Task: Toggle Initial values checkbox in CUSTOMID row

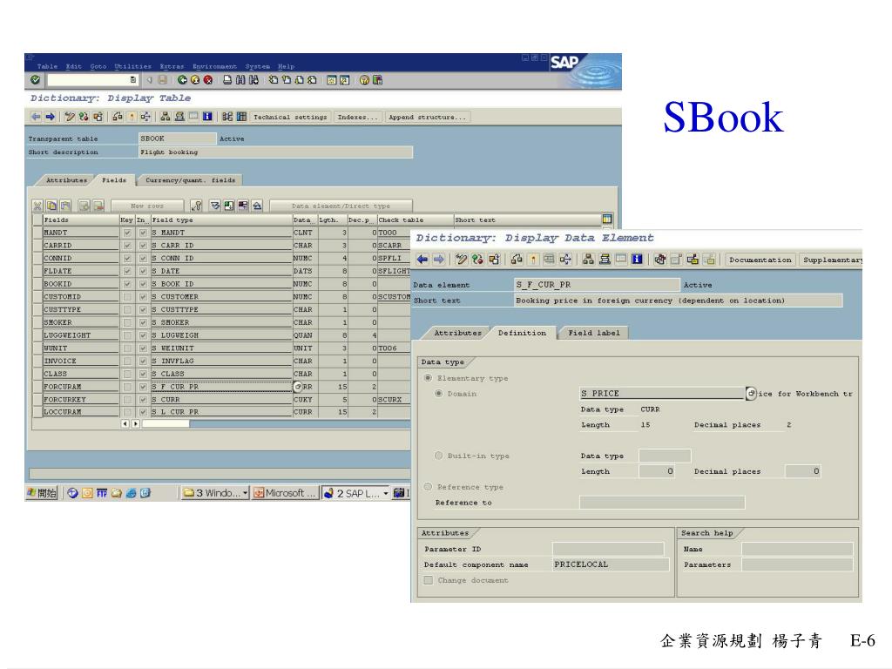Action: pos(143,297)
